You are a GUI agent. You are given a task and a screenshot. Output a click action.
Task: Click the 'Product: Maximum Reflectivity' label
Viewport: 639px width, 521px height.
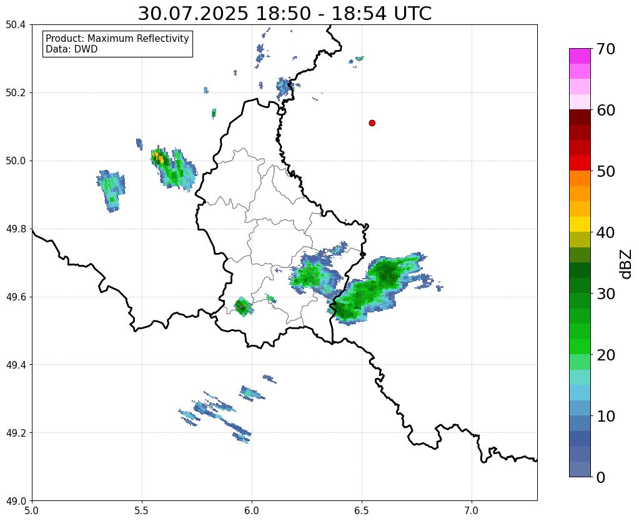click(x=117, y=38)
